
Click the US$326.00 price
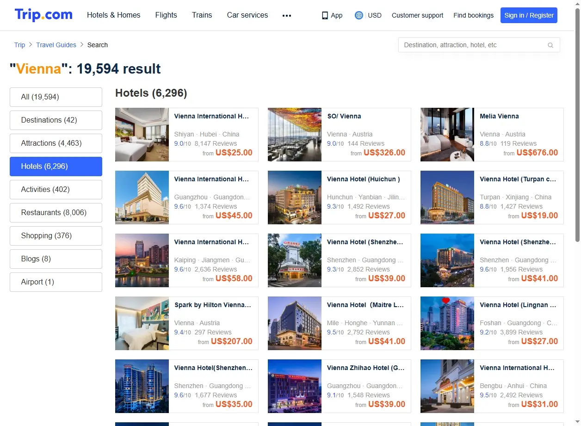(384, 153)
